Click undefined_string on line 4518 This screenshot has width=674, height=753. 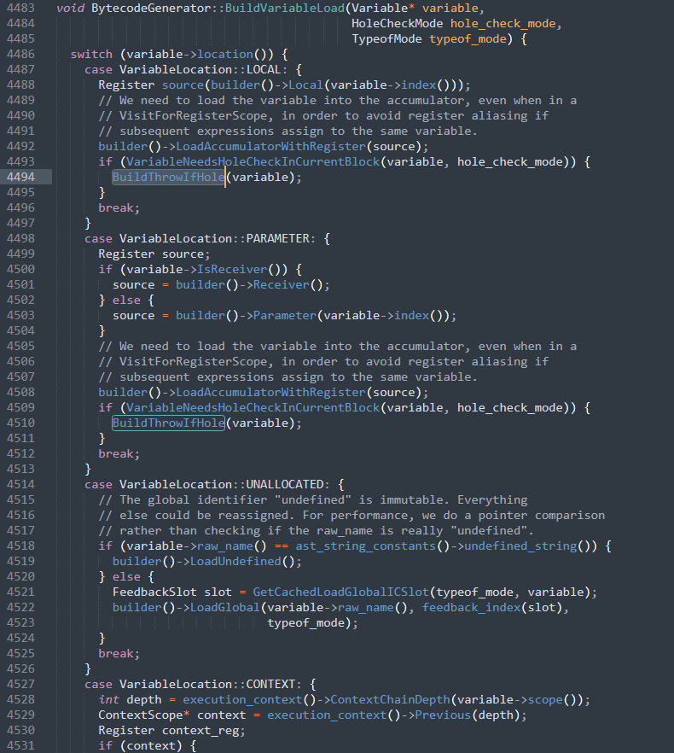[x=520, y=546]
